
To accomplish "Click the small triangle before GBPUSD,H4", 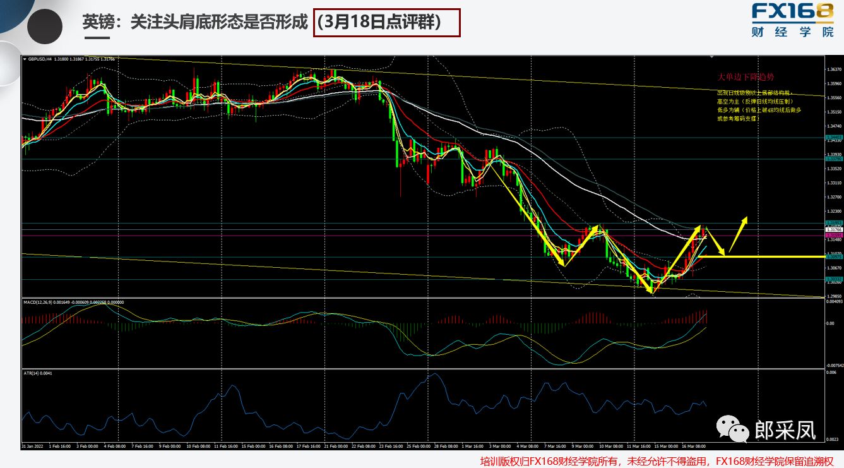I will point(25,59).
